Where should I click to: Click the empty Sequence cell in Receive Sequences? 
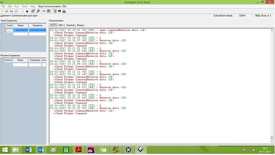35,65
